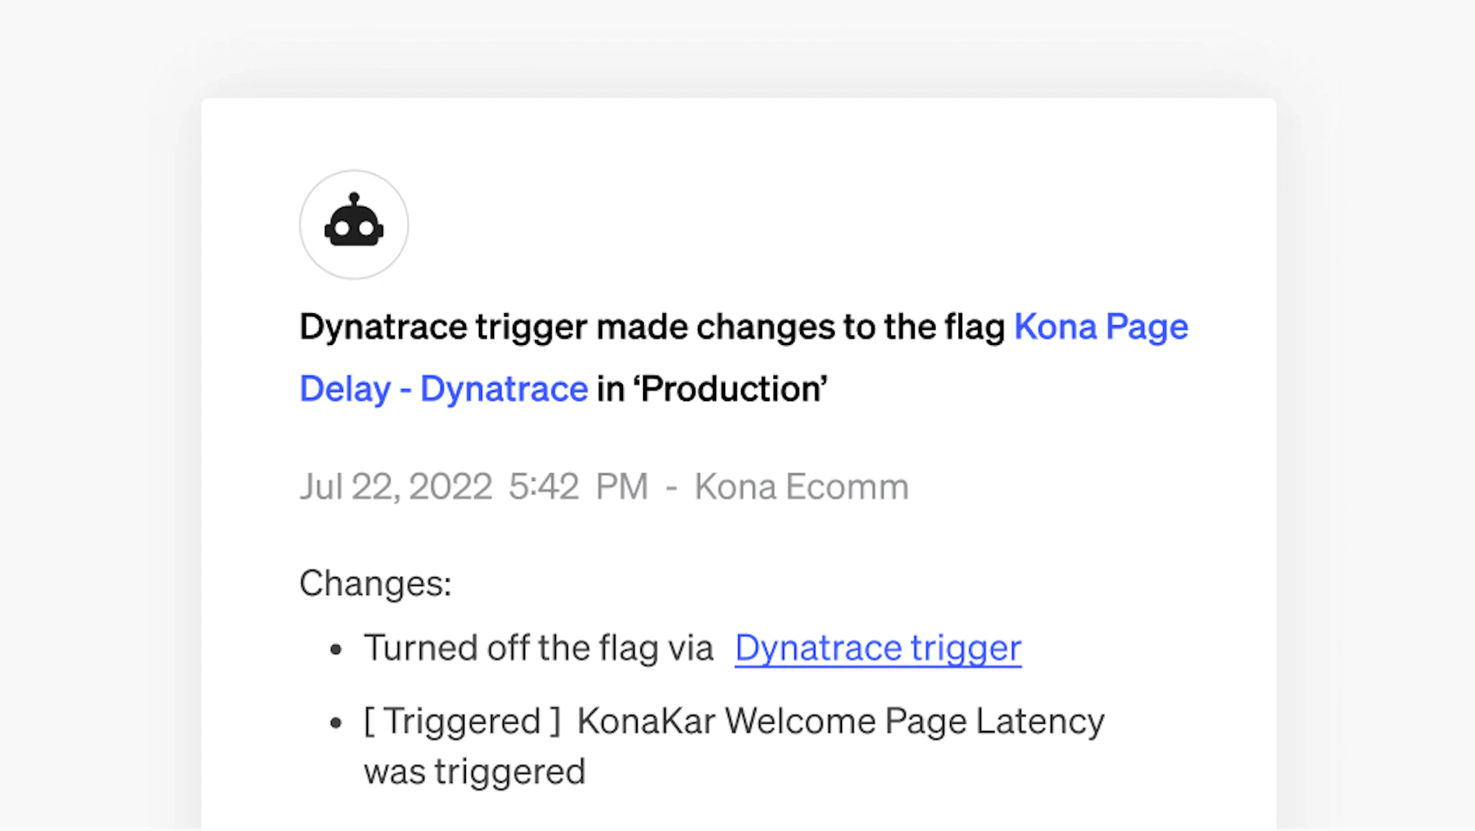Click the Jul 22, 2022 date

pos(395,487)
